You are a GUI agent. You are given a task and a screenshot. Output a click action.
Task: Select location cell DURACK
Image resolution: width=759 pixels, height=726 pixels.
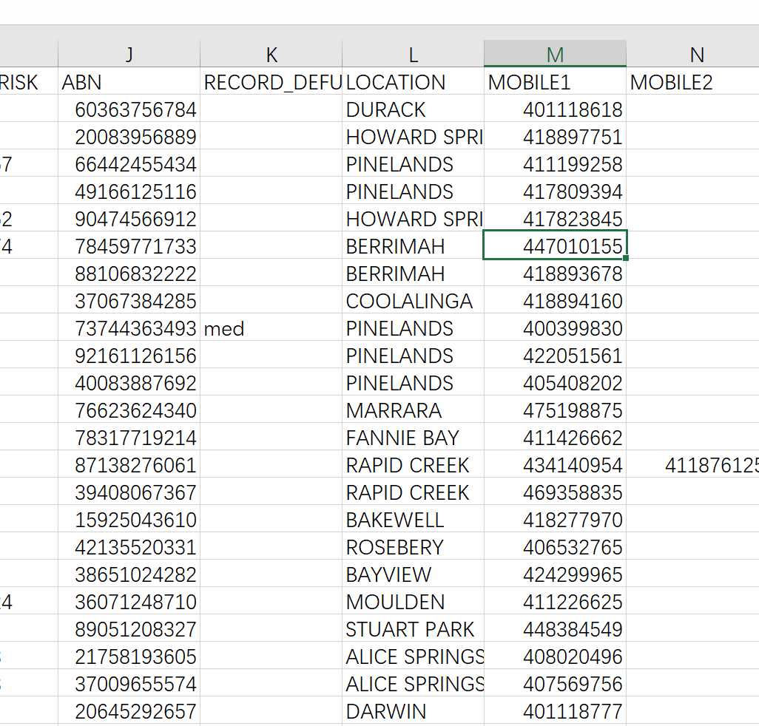click(413, 109)
